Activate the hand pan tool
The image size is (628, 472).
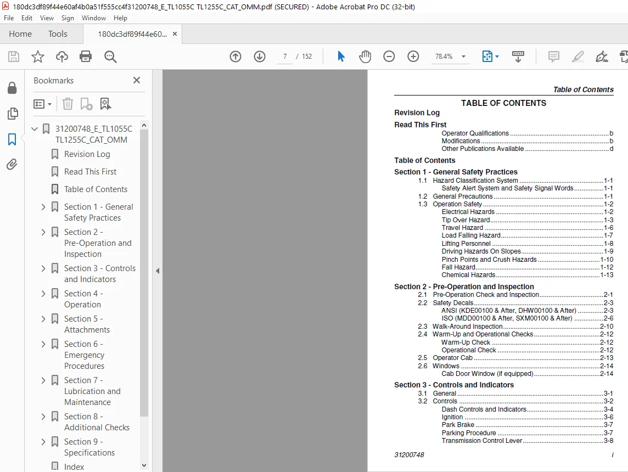tap(365, 57)
